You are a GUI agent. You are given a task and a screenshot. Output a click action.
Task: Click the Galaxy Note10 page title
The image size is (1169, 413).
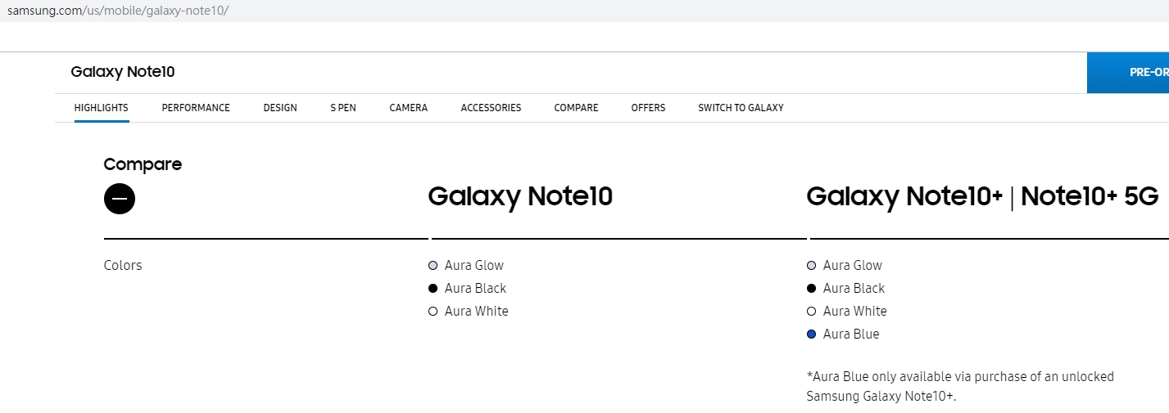tap(123, 72)
